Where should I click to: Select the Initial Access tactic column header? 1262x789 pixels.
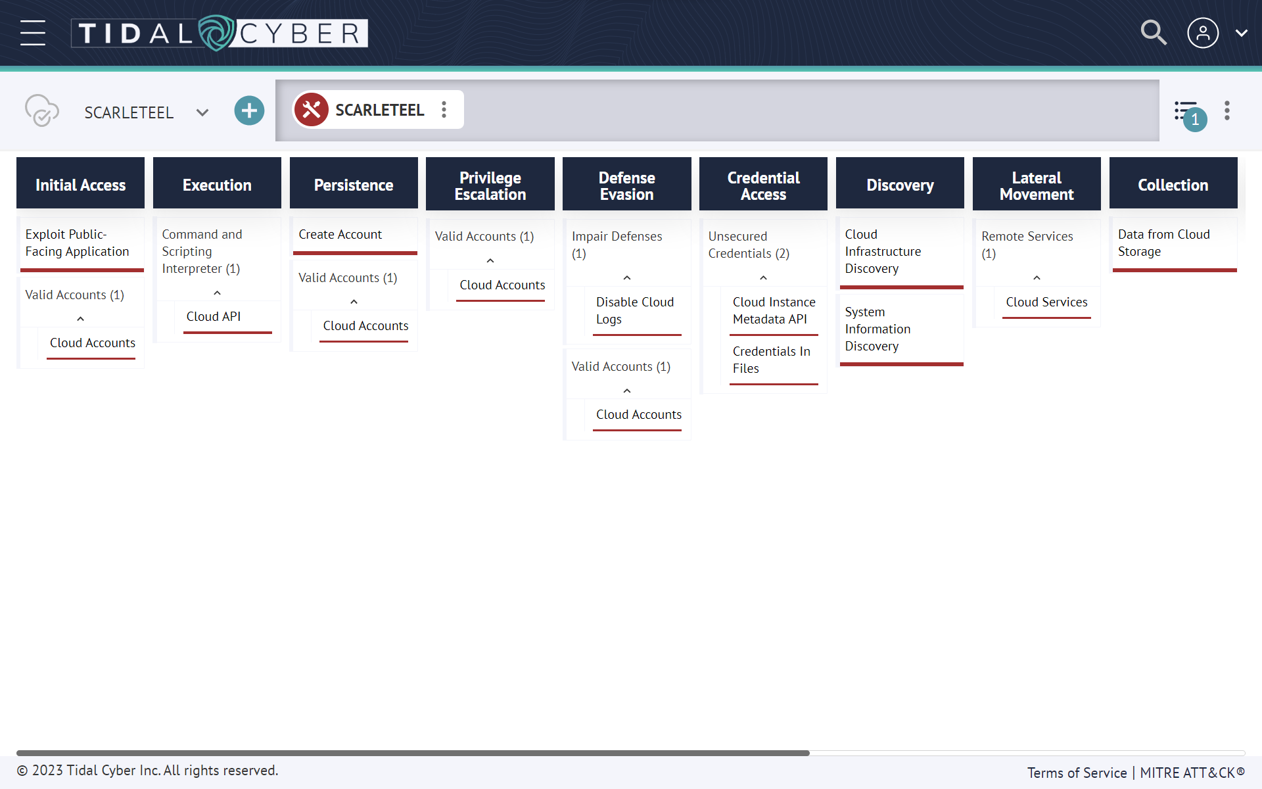(x=81, y=183)
